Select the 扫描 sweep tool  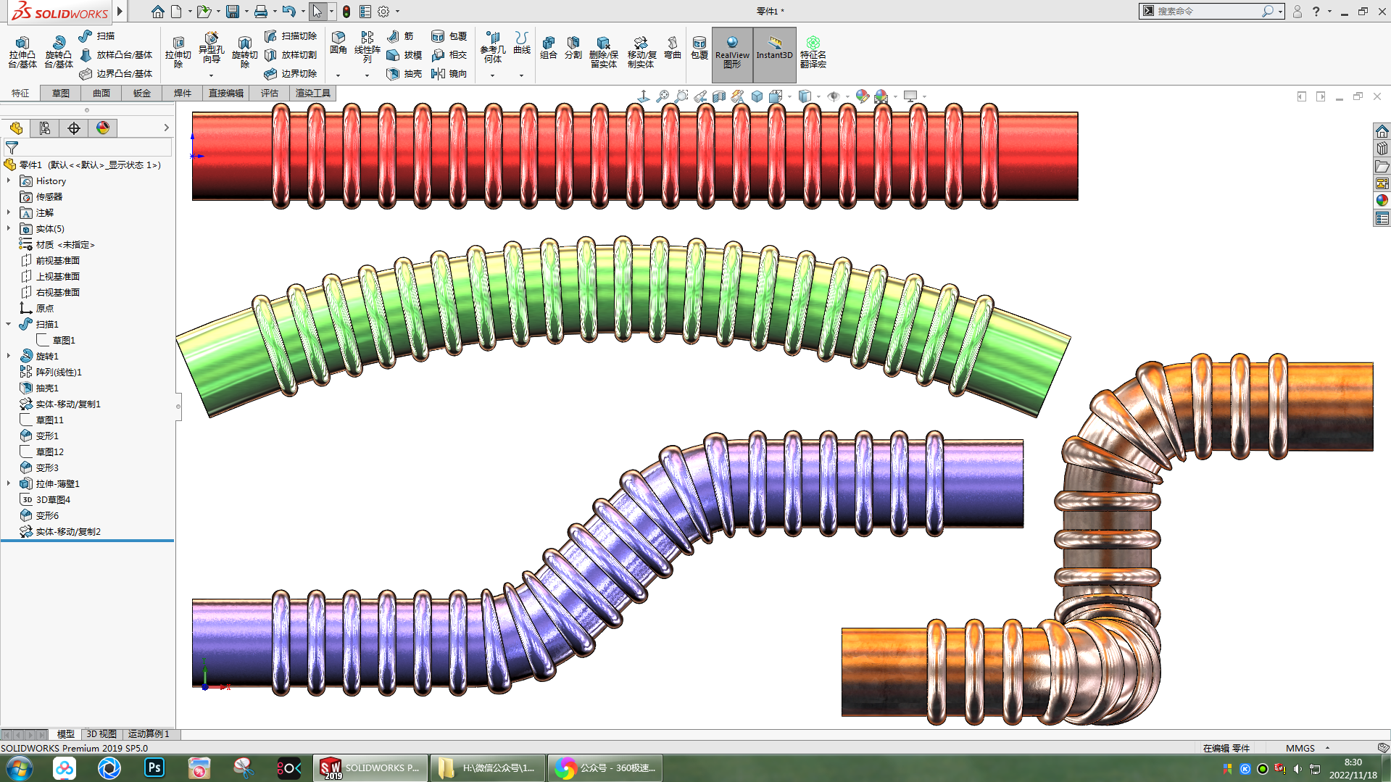click(96, 36)
